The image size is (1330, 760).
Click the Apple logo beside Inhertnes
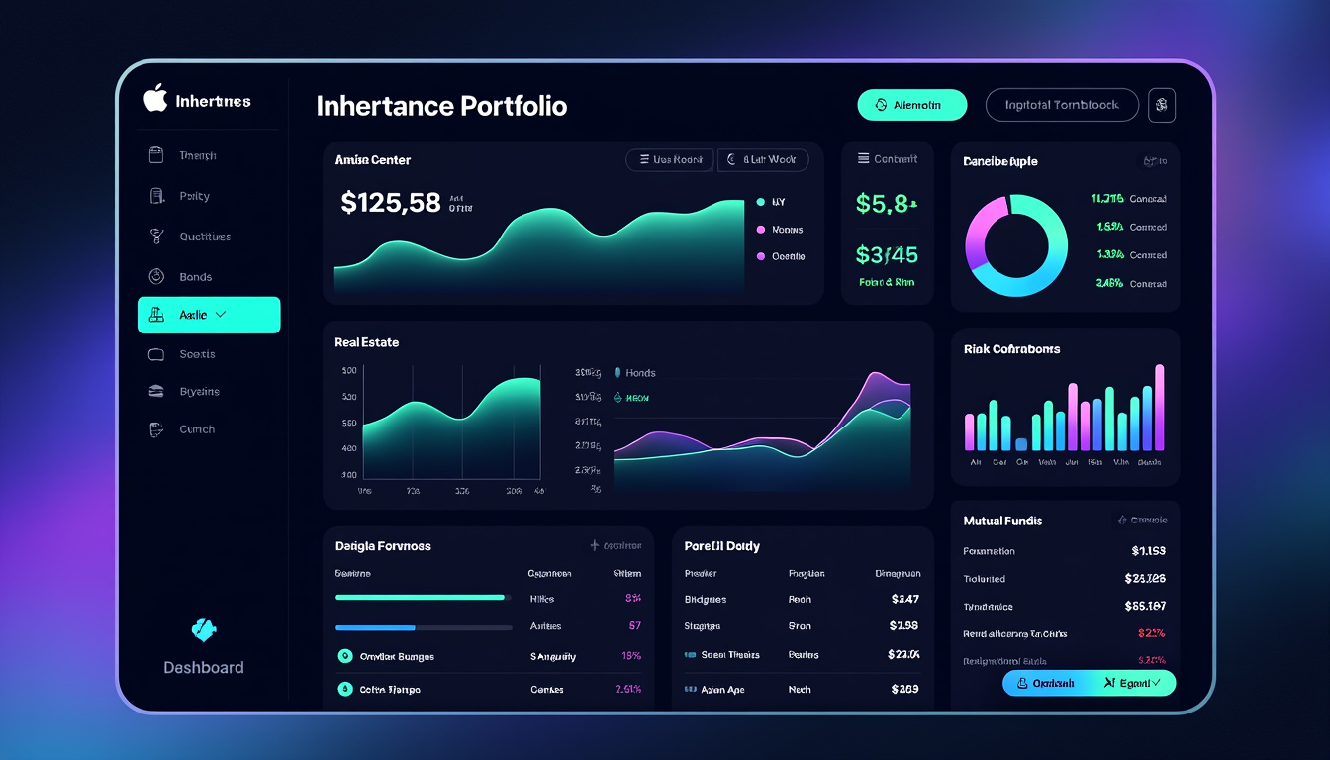click(156, 100)
